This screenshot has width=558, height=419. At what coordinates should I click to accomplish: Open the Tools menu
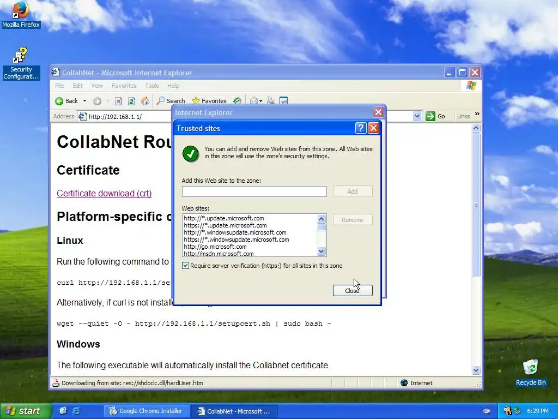(151, 86)
